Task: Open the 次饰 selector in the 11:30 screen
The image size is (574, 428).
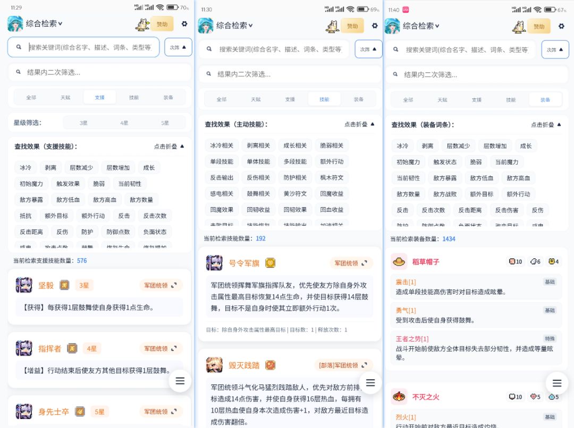Action: click(x=368, y=49)
